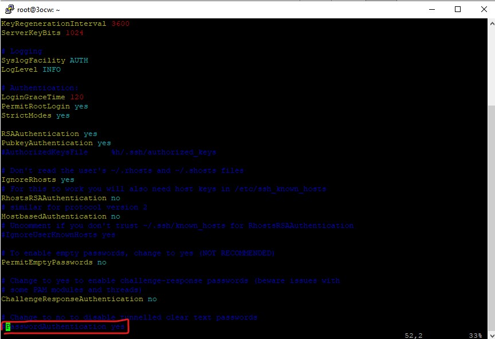
Task: Click the red-circled PasswordAuthentication yes line
Action: coord(63,326)
